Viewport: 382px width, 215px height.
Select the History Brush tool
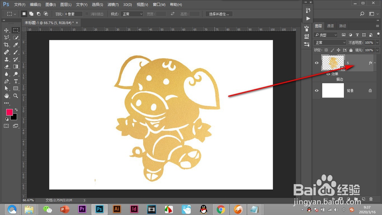pyautogui.click(x=16, y=60)
